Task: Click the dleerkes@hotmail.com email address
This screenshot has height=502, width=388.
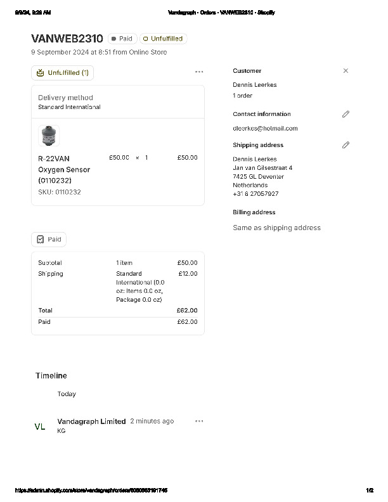Action: [x=265, y=129]
